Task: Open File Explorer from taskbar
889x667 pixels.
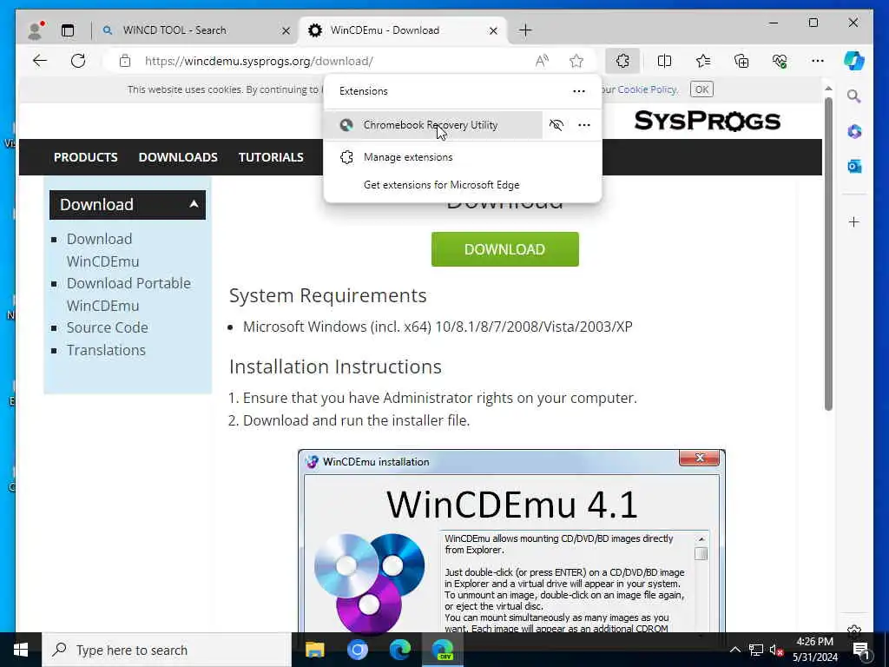Action: (314, 650)
